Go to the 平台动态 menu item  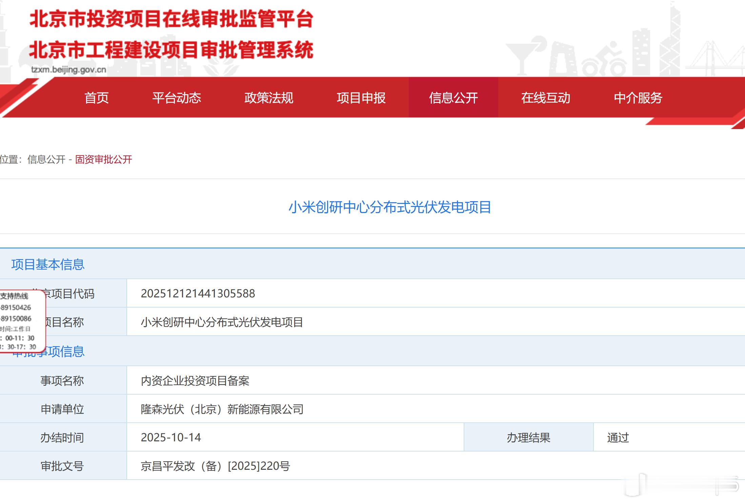(x=177, y=98)
